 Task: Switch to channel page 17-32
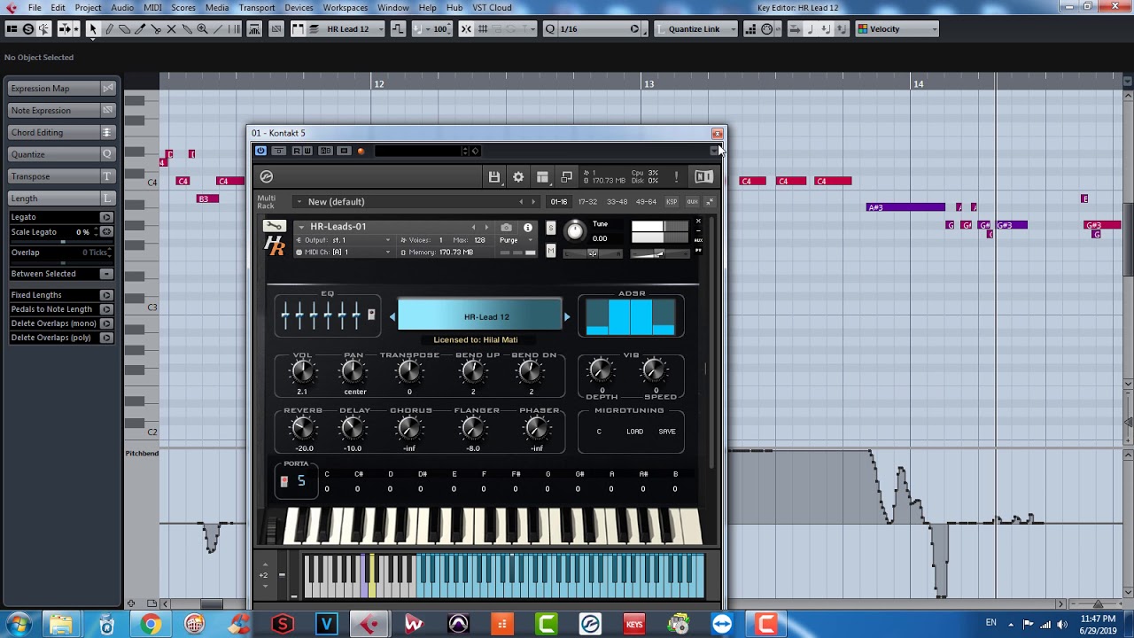point(587,202)
